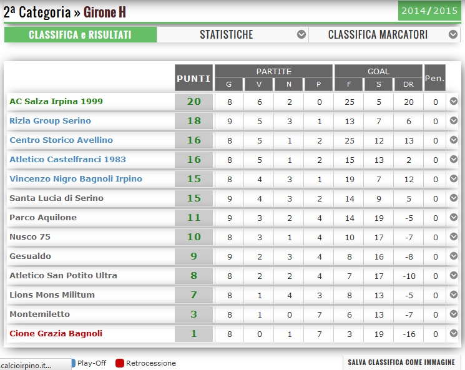Image resolution: width=465 pixels, height=370 pixels.
Task: Open the Lions Mons Militum row arrow icon
Action: pyautogui.click(x=454, y=295)
